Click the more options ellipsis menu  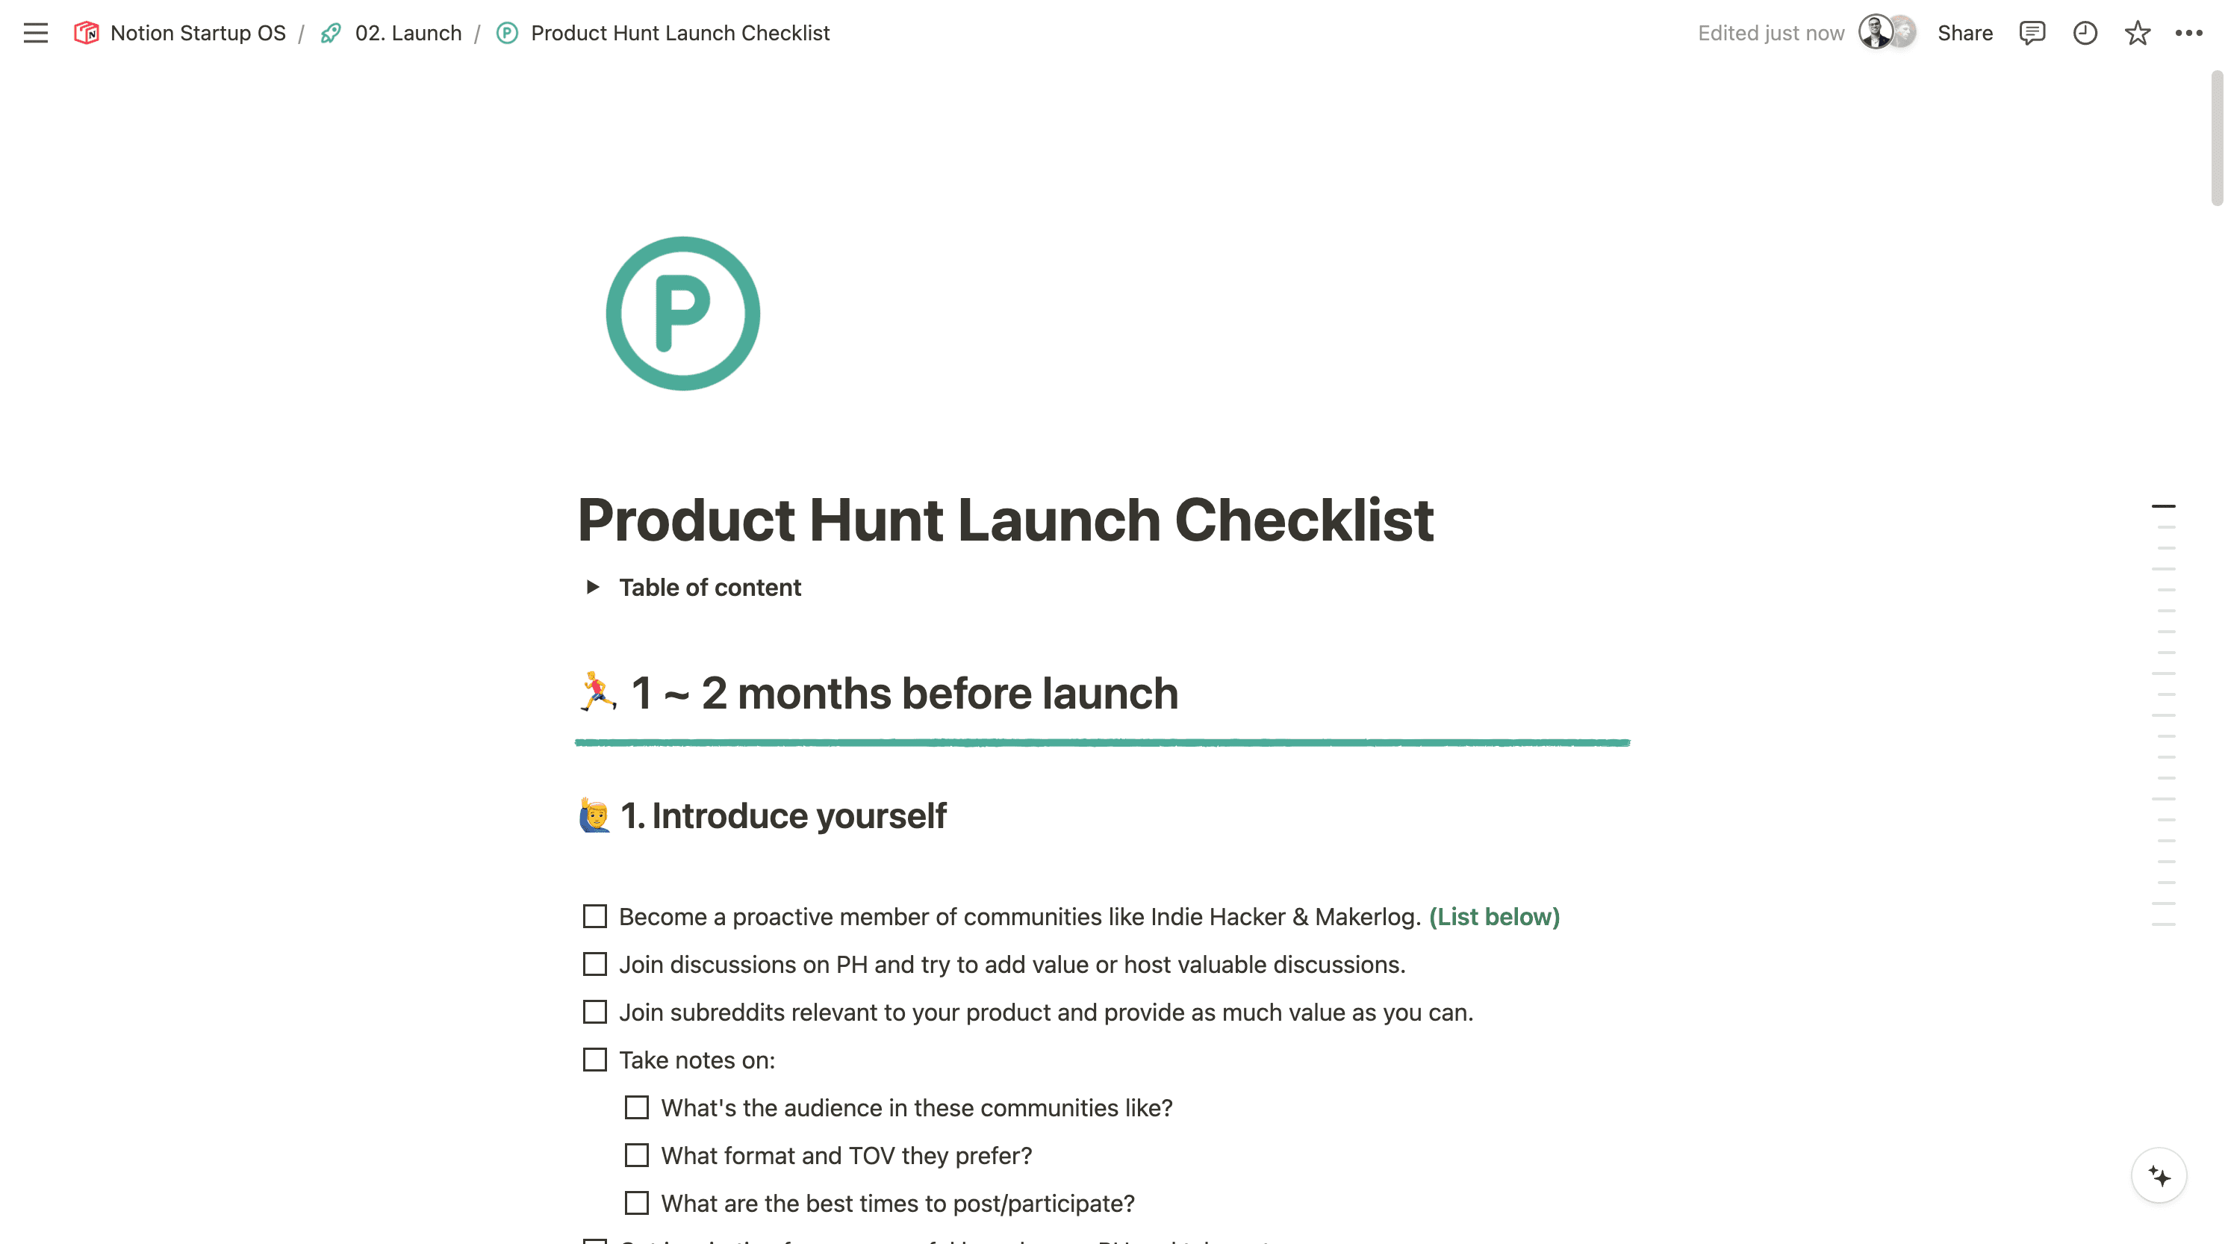(x=2191, y=32)
